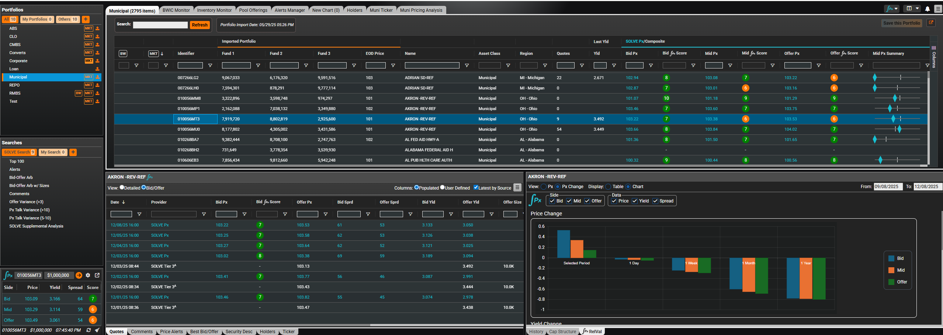Image resolution: width=943 pixels, height=335 pixels.
Task: Click the notification bell icon
Action: [927, 9]
